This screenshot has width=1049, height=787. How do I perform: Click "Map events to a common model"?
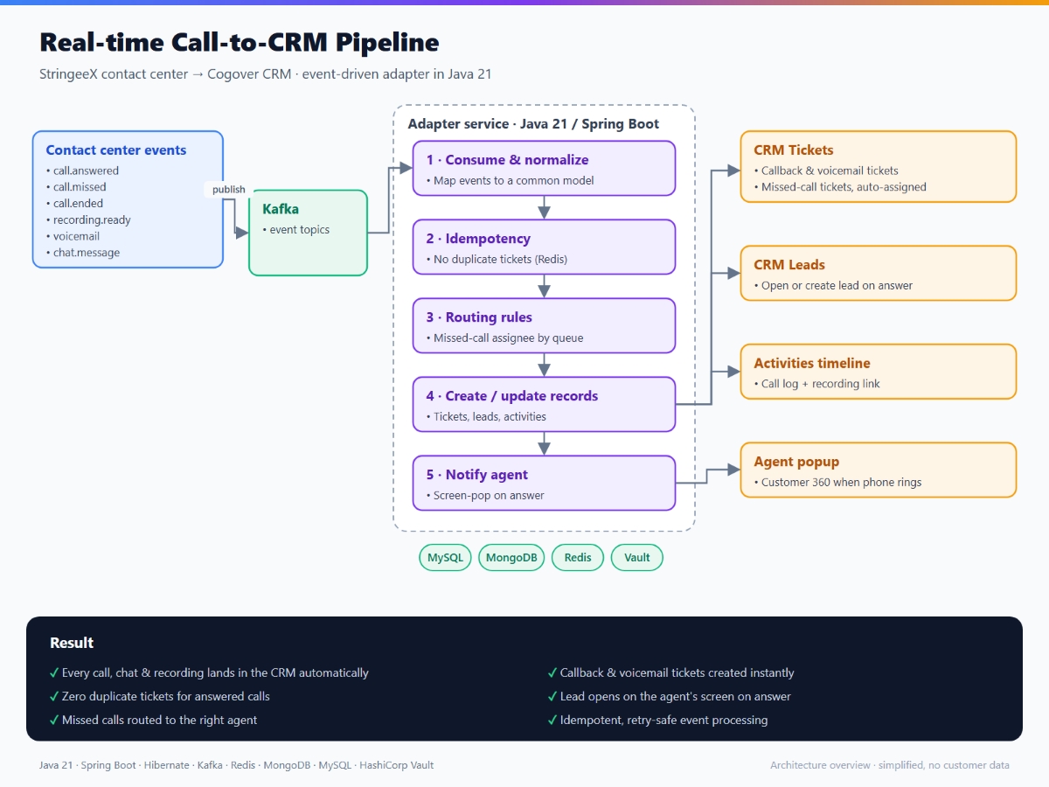coord(511,181)
